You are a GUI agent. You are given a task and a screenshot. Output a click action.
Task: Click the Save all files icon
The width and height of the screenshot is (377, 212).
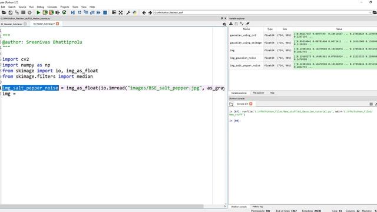17,12
